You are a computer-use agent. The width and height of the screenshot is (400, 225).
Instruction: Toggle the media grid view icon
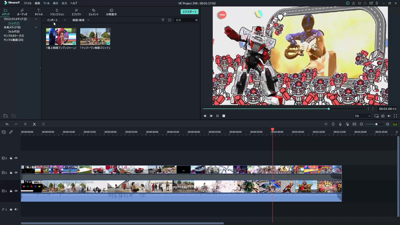pos(170,20)
